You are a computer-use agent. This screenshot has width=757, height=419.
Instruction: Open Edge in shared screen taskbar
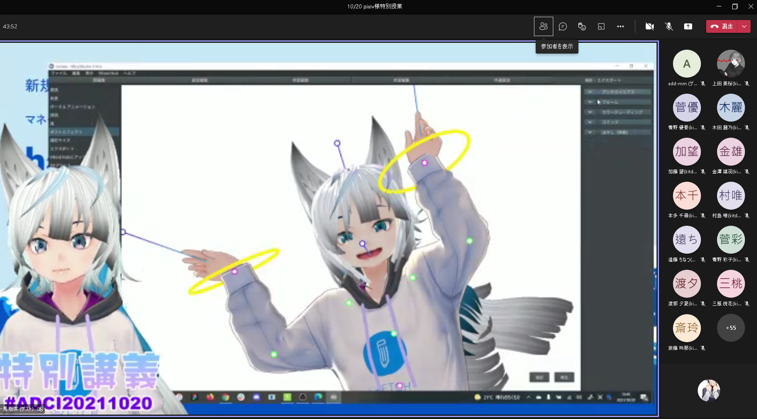[318, 397]
